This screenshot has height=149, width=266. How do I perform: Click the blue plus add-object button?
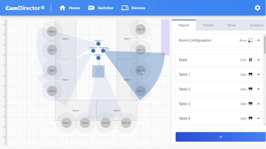(220, 137)
